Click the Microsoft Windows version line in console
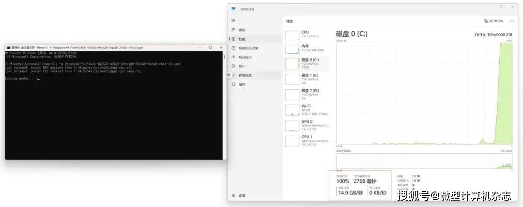This screenshot has height=207, width=523. (x=41, y=53)
